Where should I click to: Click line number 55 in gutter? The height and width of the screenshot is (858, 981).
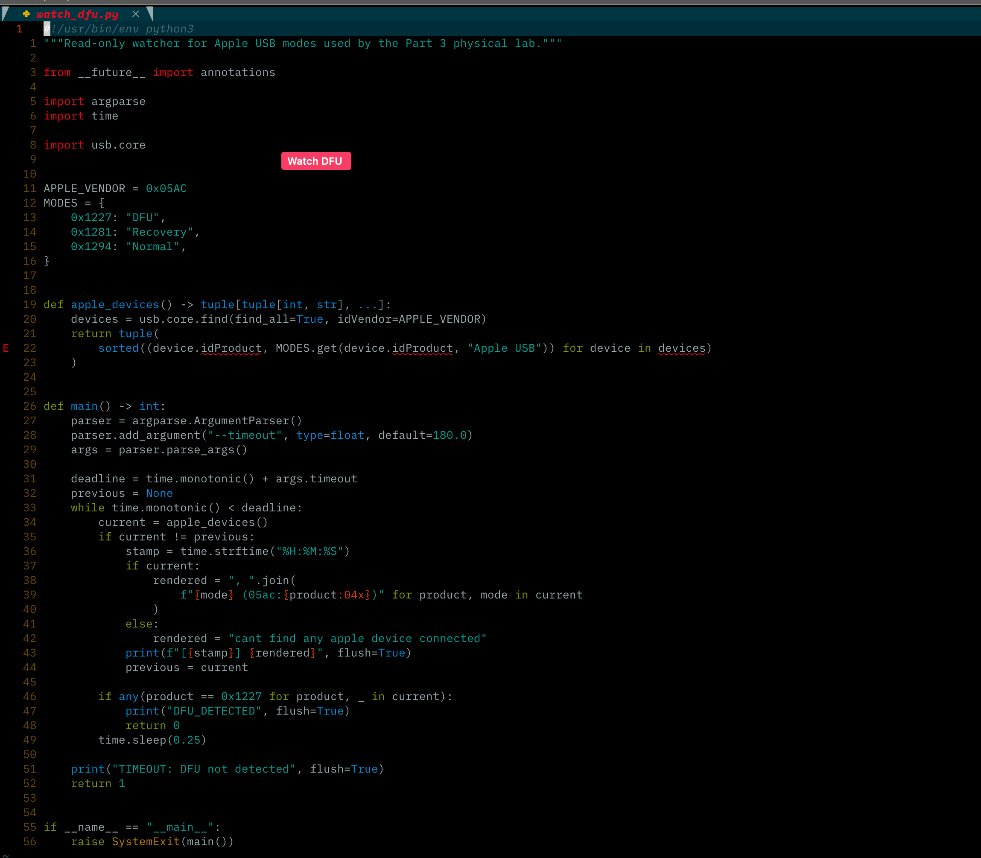point(30,827)
